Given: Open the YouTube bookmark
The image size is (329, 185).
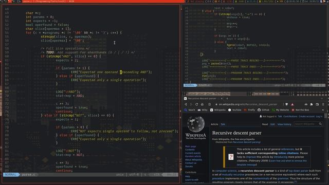Looking at the screenshot, I should 234,110.
